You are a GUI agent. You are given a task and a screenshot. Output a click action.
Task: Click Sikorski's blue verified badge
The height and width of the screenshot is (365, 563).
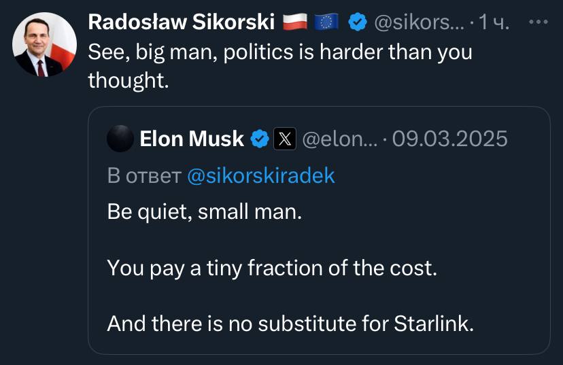357,22
